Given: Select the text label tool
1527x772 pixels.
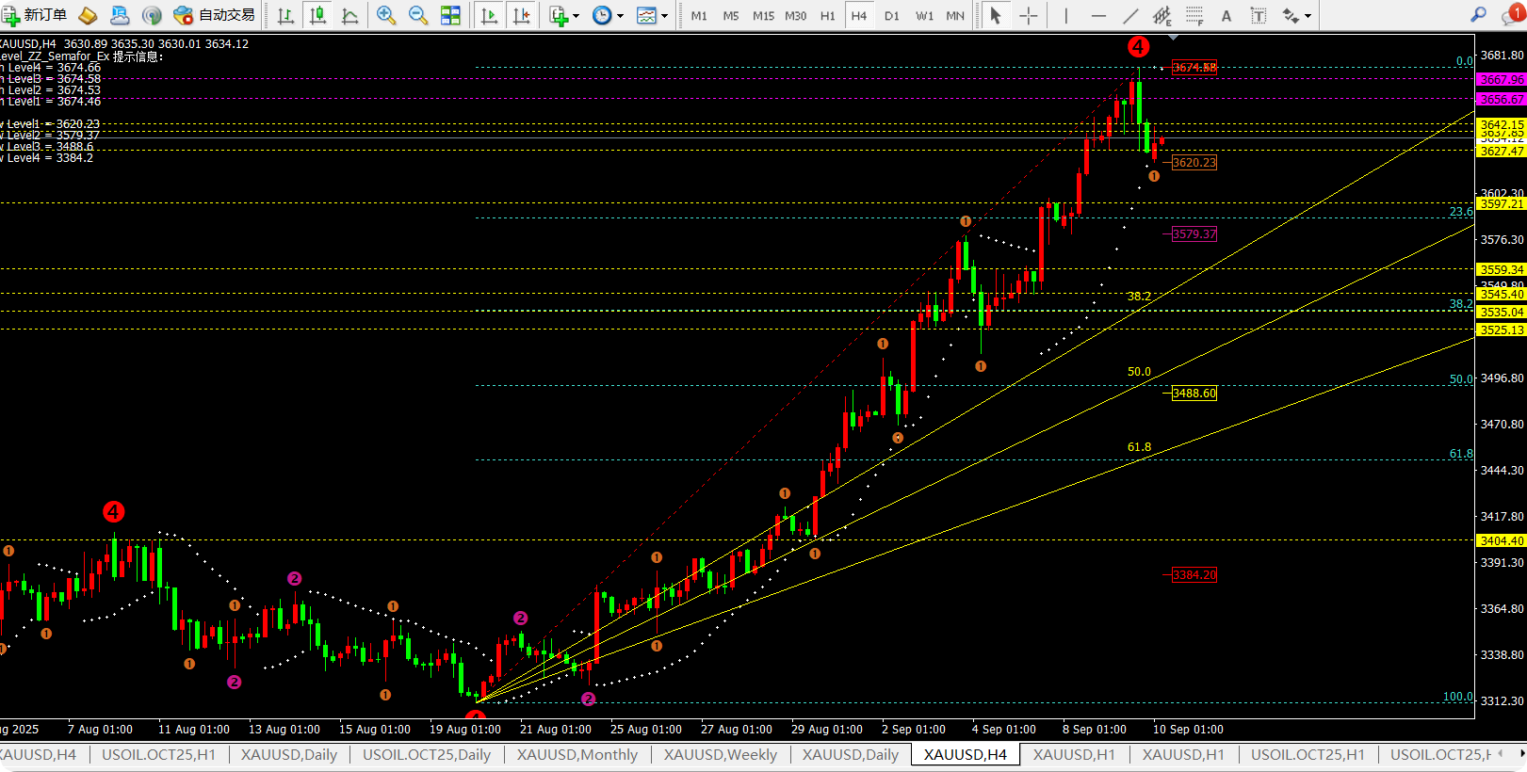Looking at the screenshot, I should (1259, 15).
